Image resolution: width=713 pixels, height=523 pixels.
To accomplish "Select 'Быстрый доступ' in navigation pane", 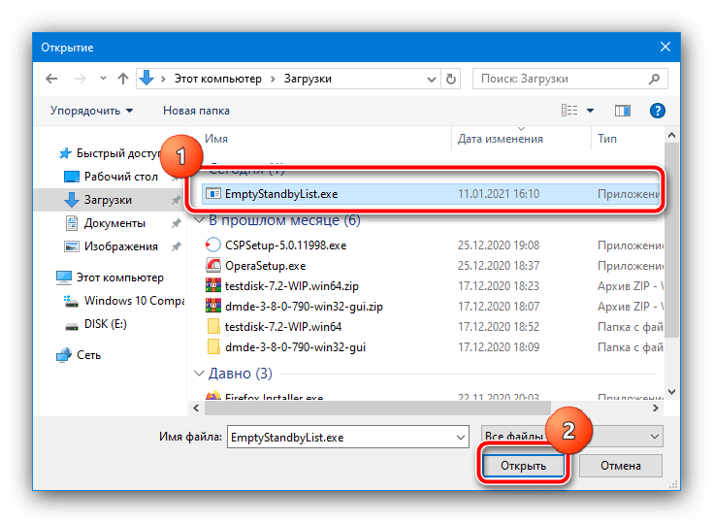I will 110,153.
